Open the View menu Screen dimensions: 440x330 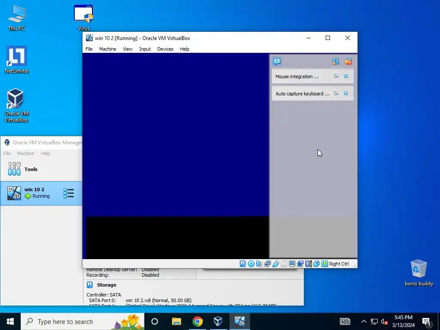[128, 49]
